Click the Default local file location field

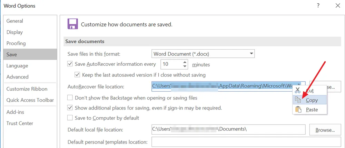click(x=228, y=129)
